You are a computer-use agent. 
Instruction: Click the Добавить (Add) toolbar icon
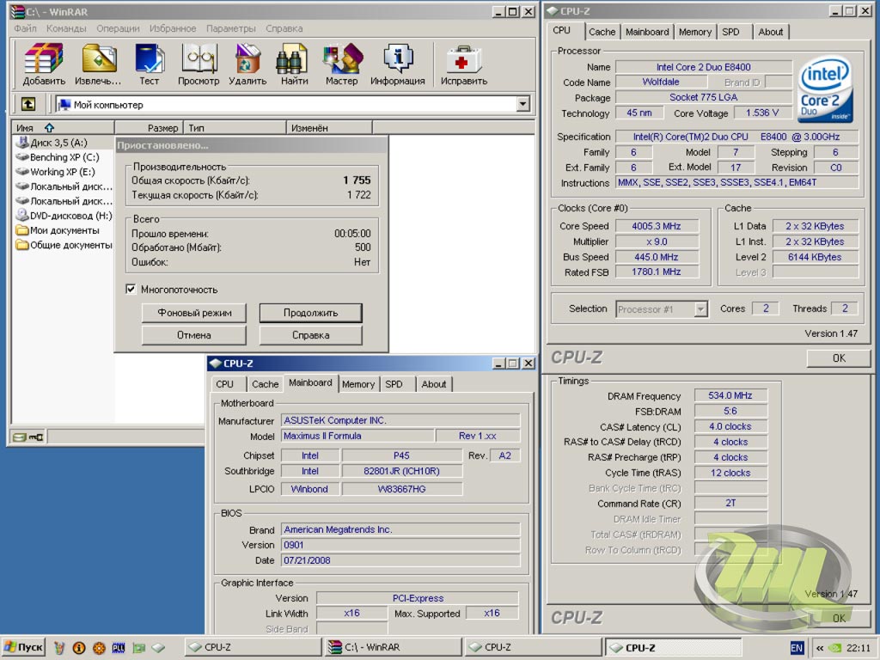click(x=44, y=64)
